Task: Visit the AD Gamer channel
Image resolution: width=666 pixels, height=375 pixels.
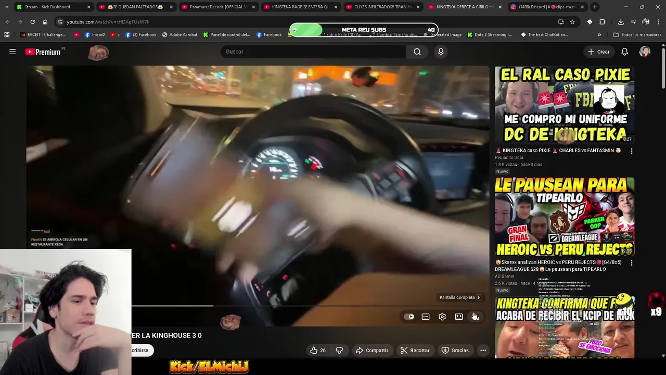Action: (504, 276)
